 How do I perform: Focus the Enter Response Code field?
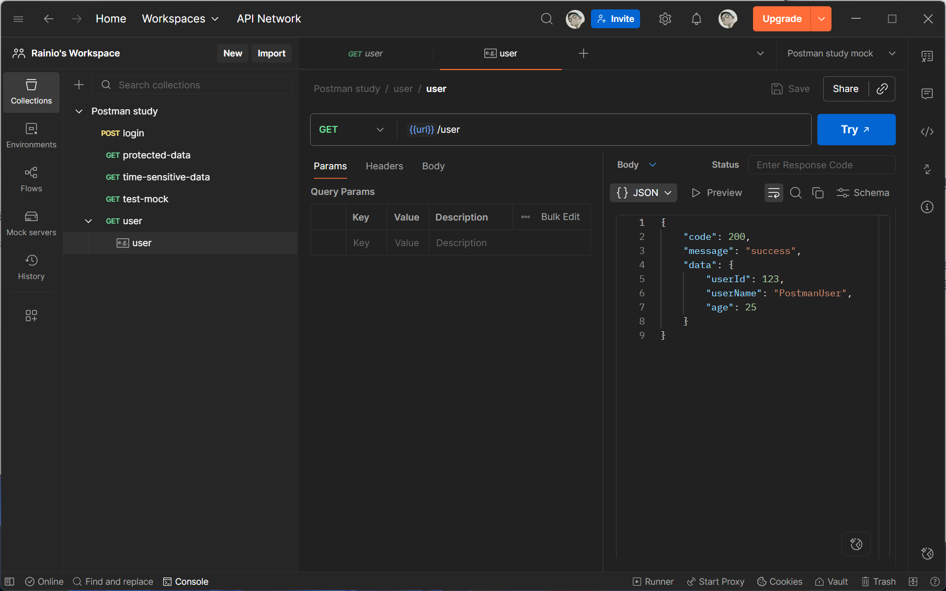point(822,165)
